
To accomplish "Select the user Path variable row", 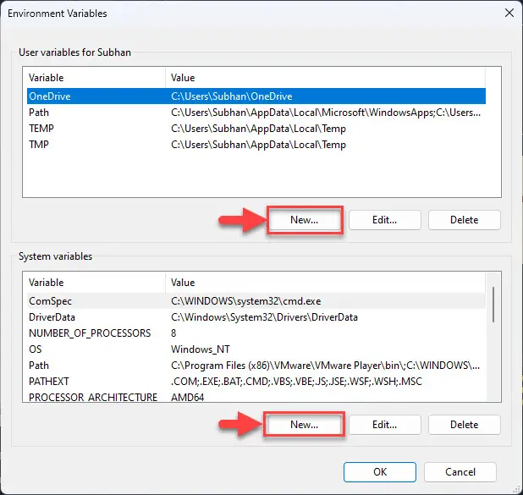I will pyautogui.click(x=256, y=113).
